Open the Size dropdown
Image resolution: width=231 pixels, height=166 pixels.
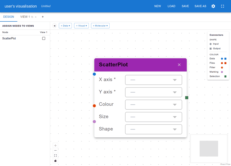153,117
